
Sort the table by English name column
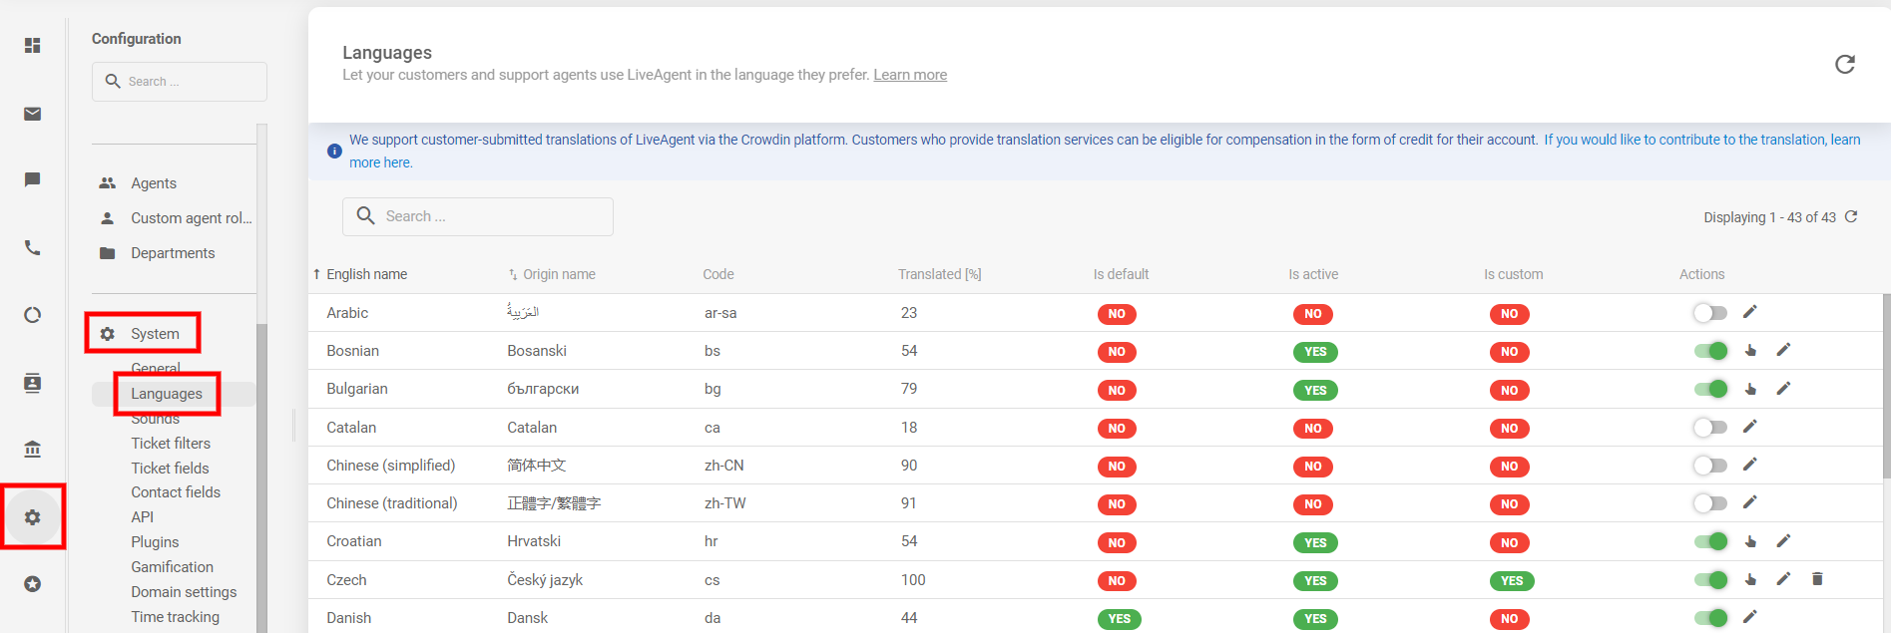(366, 274)
